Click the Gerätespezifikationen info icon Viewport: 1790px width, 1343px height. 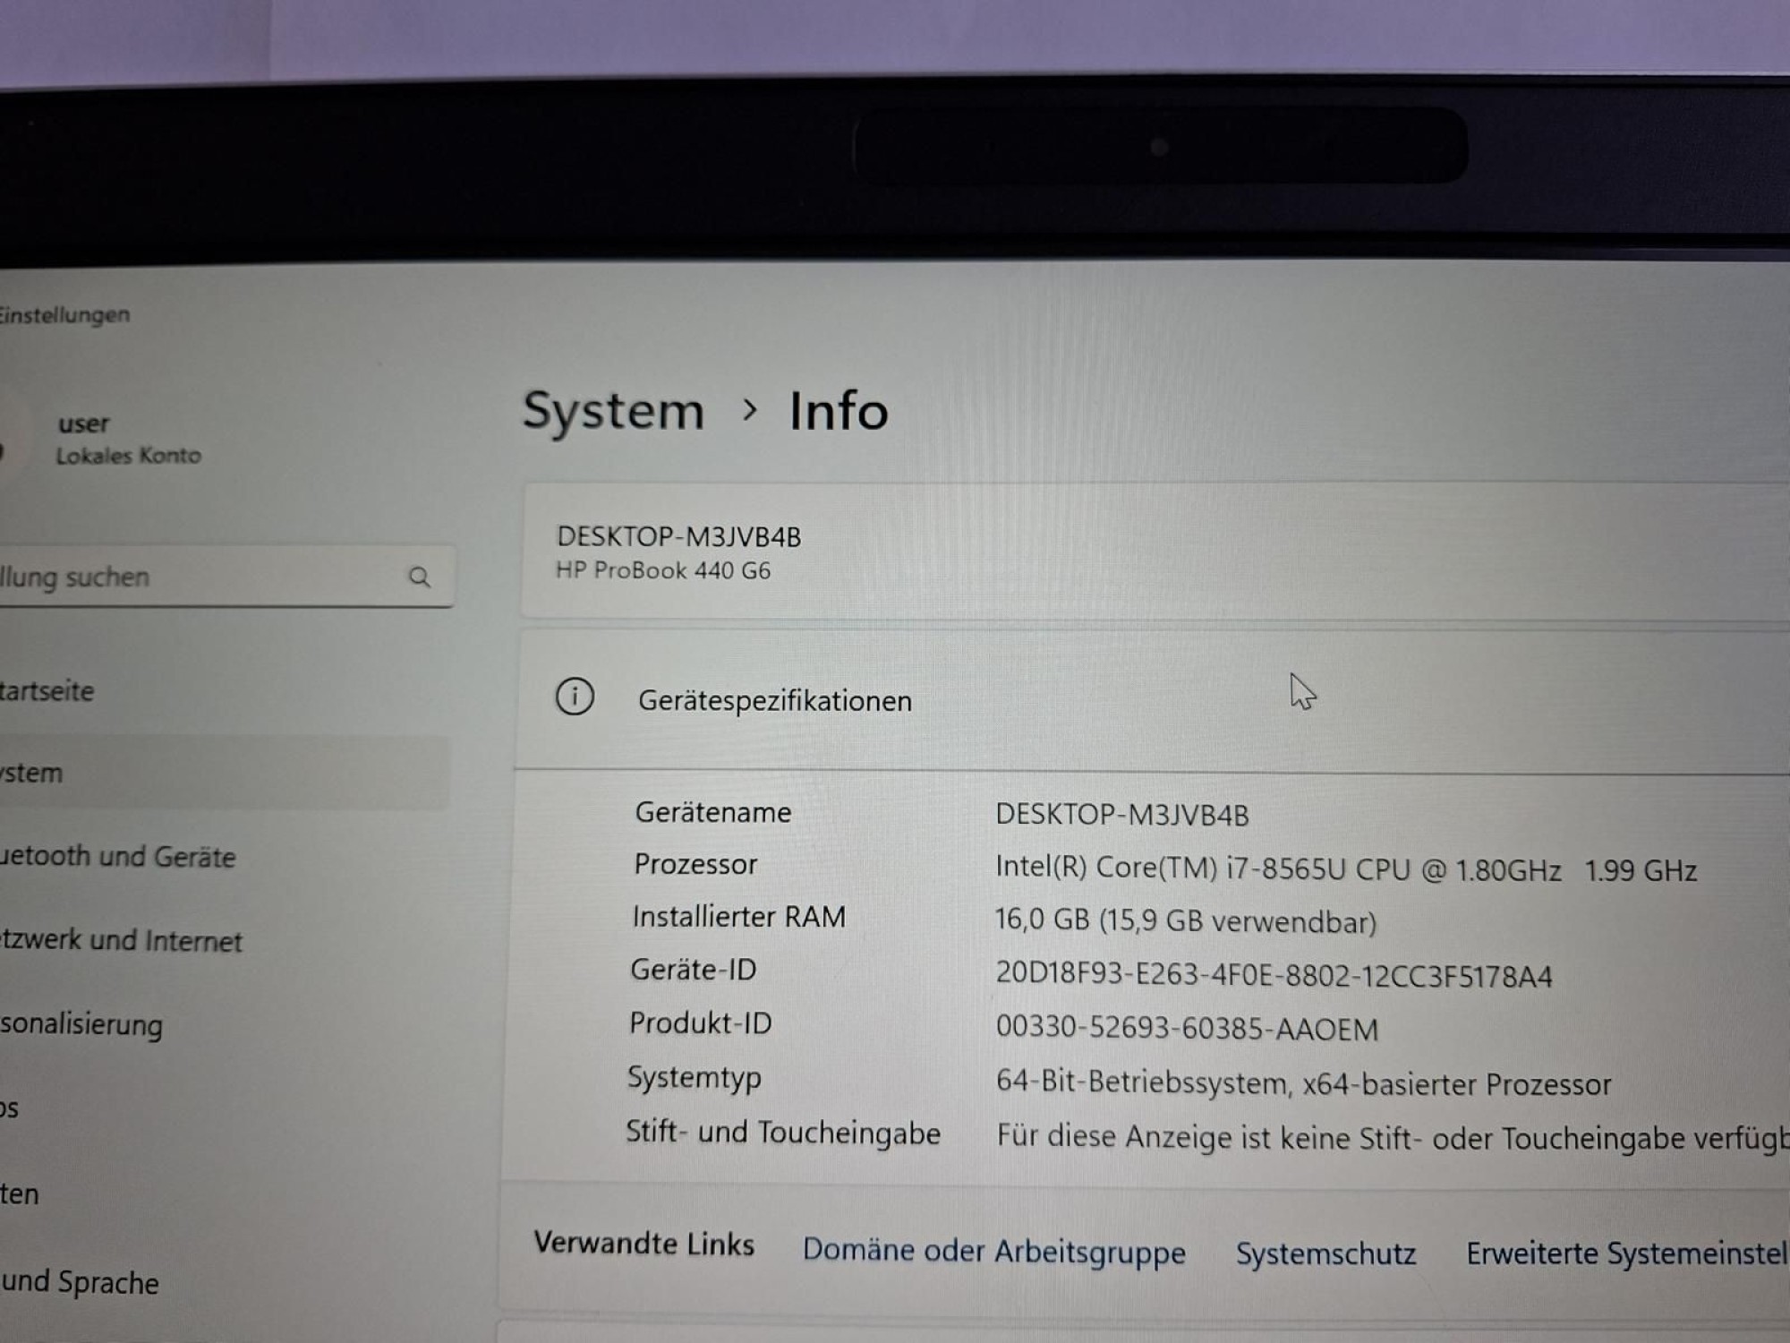click(575, 697)
